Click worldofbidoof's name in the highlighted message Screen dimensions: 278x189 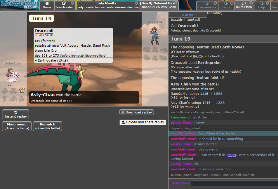[183, 133]
